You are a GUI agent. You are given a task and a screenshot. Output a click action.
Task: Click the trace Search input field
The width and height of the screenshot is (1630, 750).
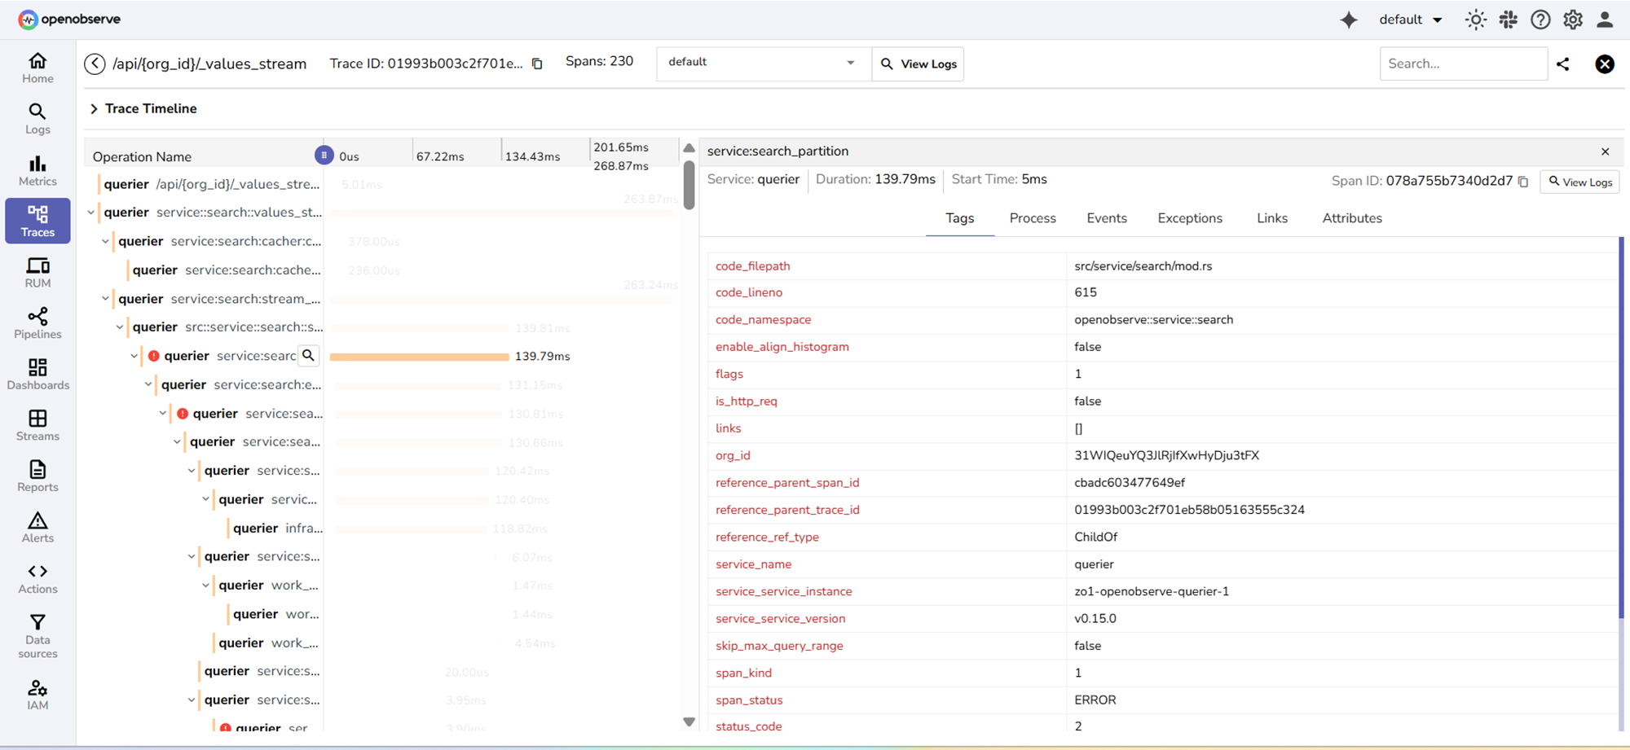tap(1462, 64)
